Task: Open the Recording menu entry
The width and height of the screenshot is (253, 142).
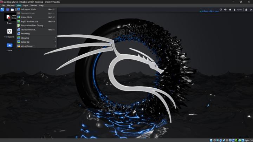Action: click(x=37, y=34)
